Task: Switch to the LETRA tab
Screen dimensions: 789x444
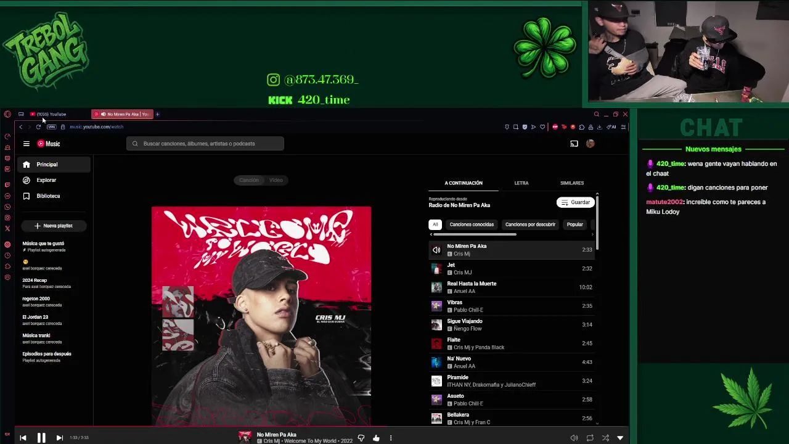Action: pyautogui.click(x=521, y=183)
